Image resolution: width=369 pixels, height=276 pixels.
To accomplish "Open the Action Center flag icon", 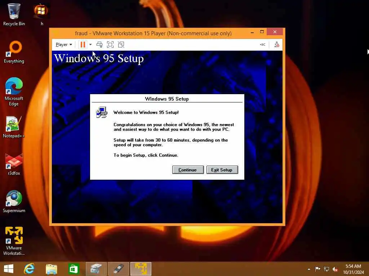I will [317, 269].
